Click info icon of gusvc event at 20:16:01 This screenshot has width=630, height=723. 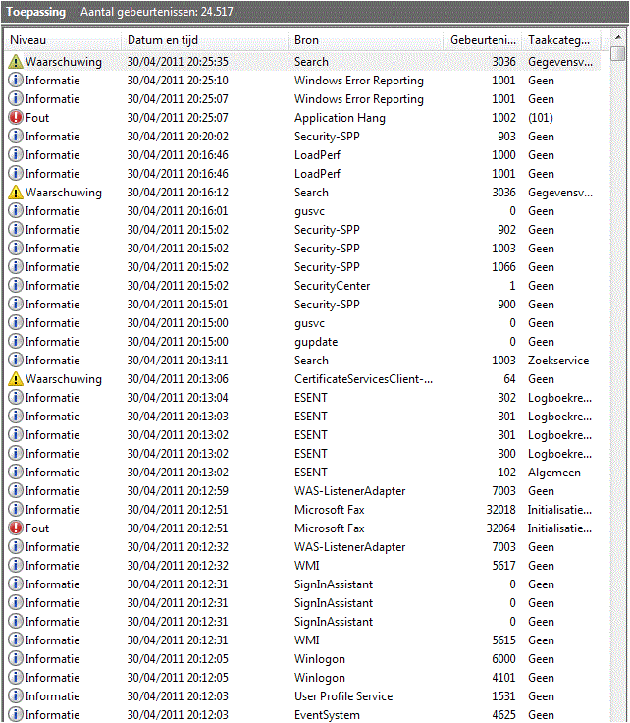click(x=15, y=211)
